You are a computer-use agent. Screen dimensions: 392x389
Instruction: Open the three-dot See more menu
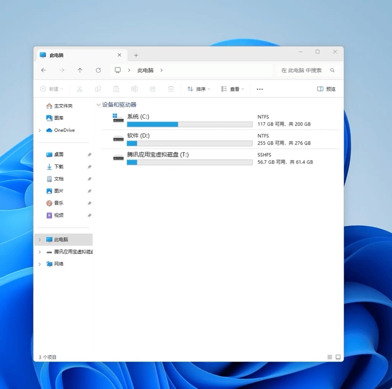point(260,89)
